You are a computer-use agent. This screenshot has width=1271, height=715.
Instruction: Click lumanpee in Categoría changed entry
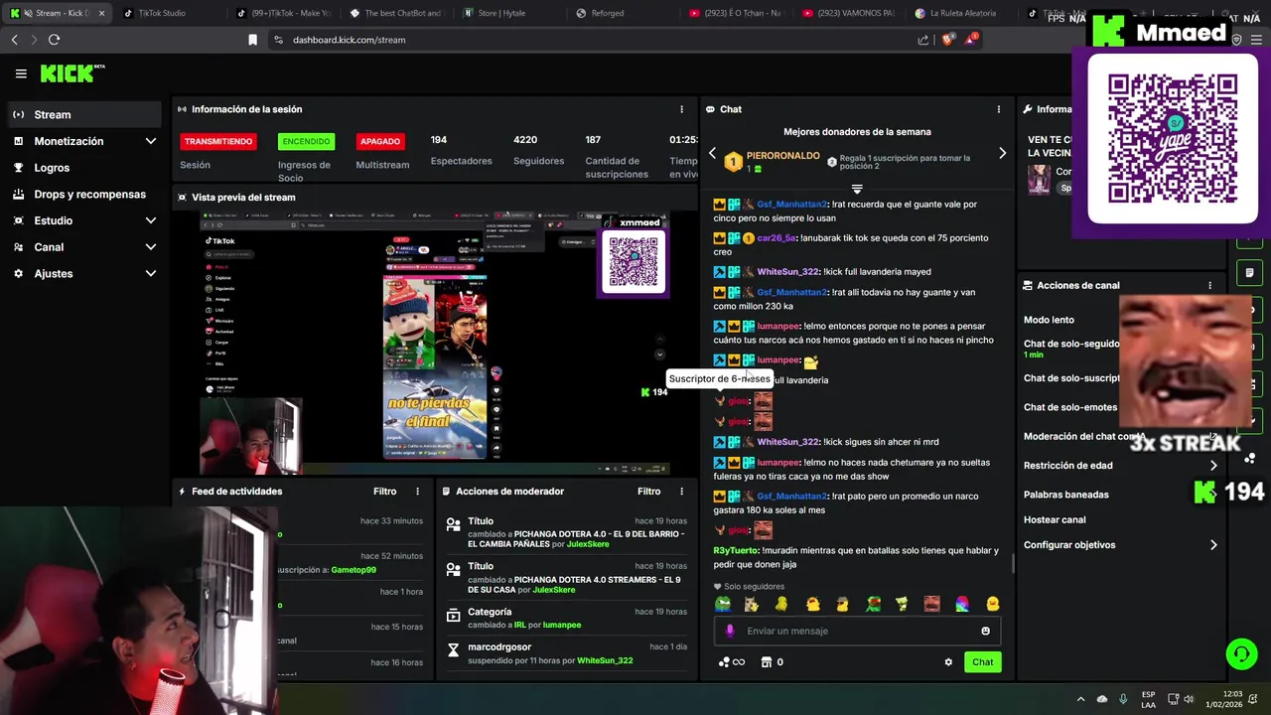tap(562, 625)
